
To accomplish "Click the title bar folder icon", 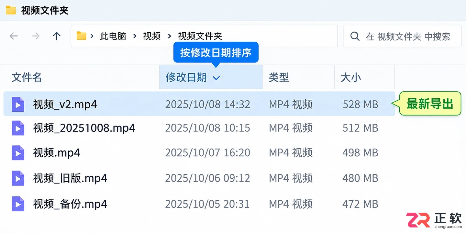I will 11,10.
